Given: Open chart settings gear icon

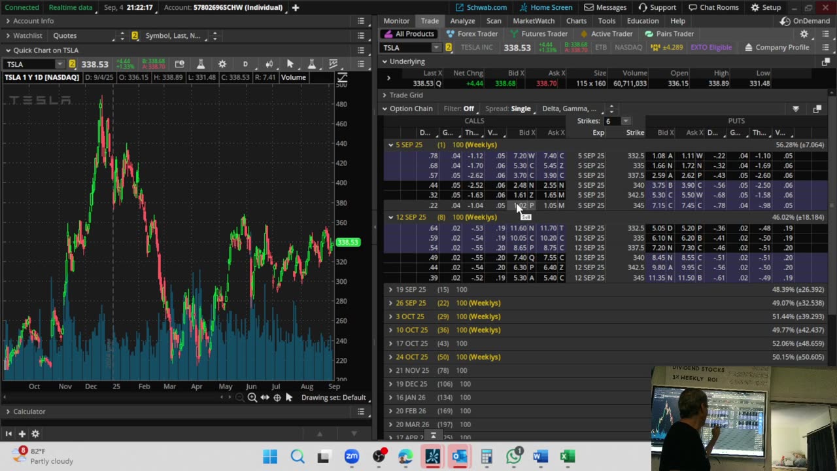Looking at the screenshot, I should click(222, 63).
